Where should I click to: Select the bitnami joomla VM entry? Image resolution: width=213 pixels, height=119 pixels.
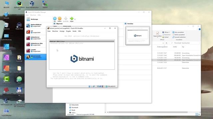coord(36,57)
